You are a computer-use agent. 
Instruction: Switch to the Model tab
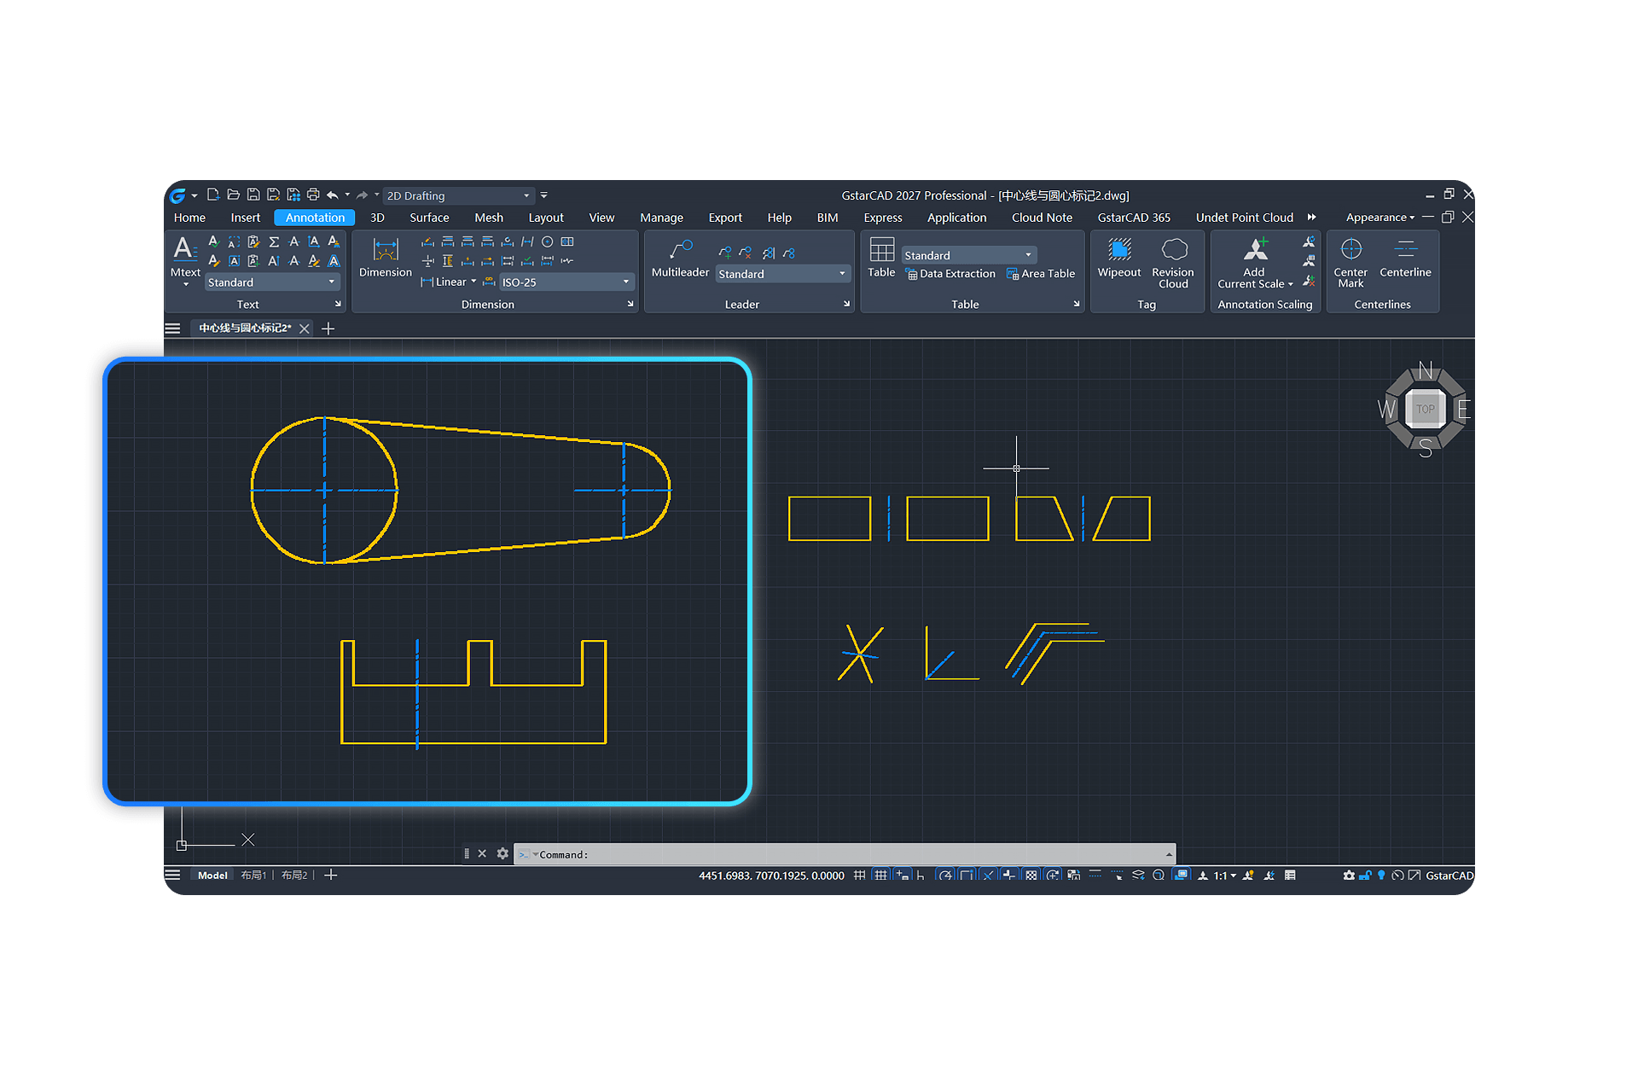click(x=212, y=875)
